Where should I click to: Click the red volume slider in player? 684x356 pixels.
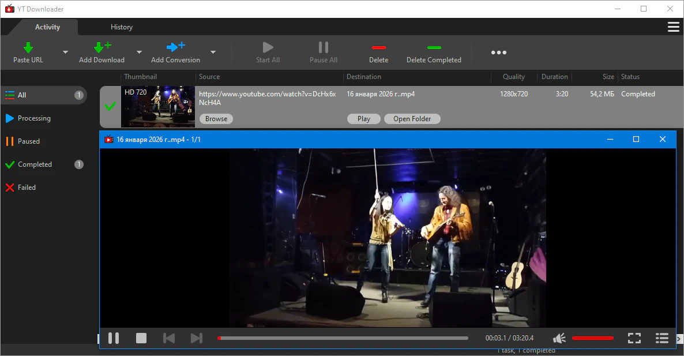click(592, 338)
